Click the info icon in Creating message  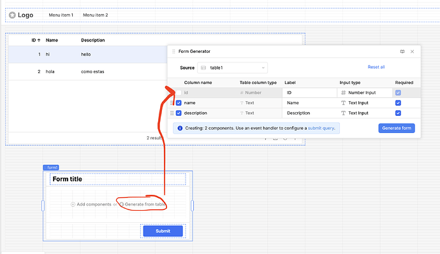pyautogui.click(x=180, y=128)
